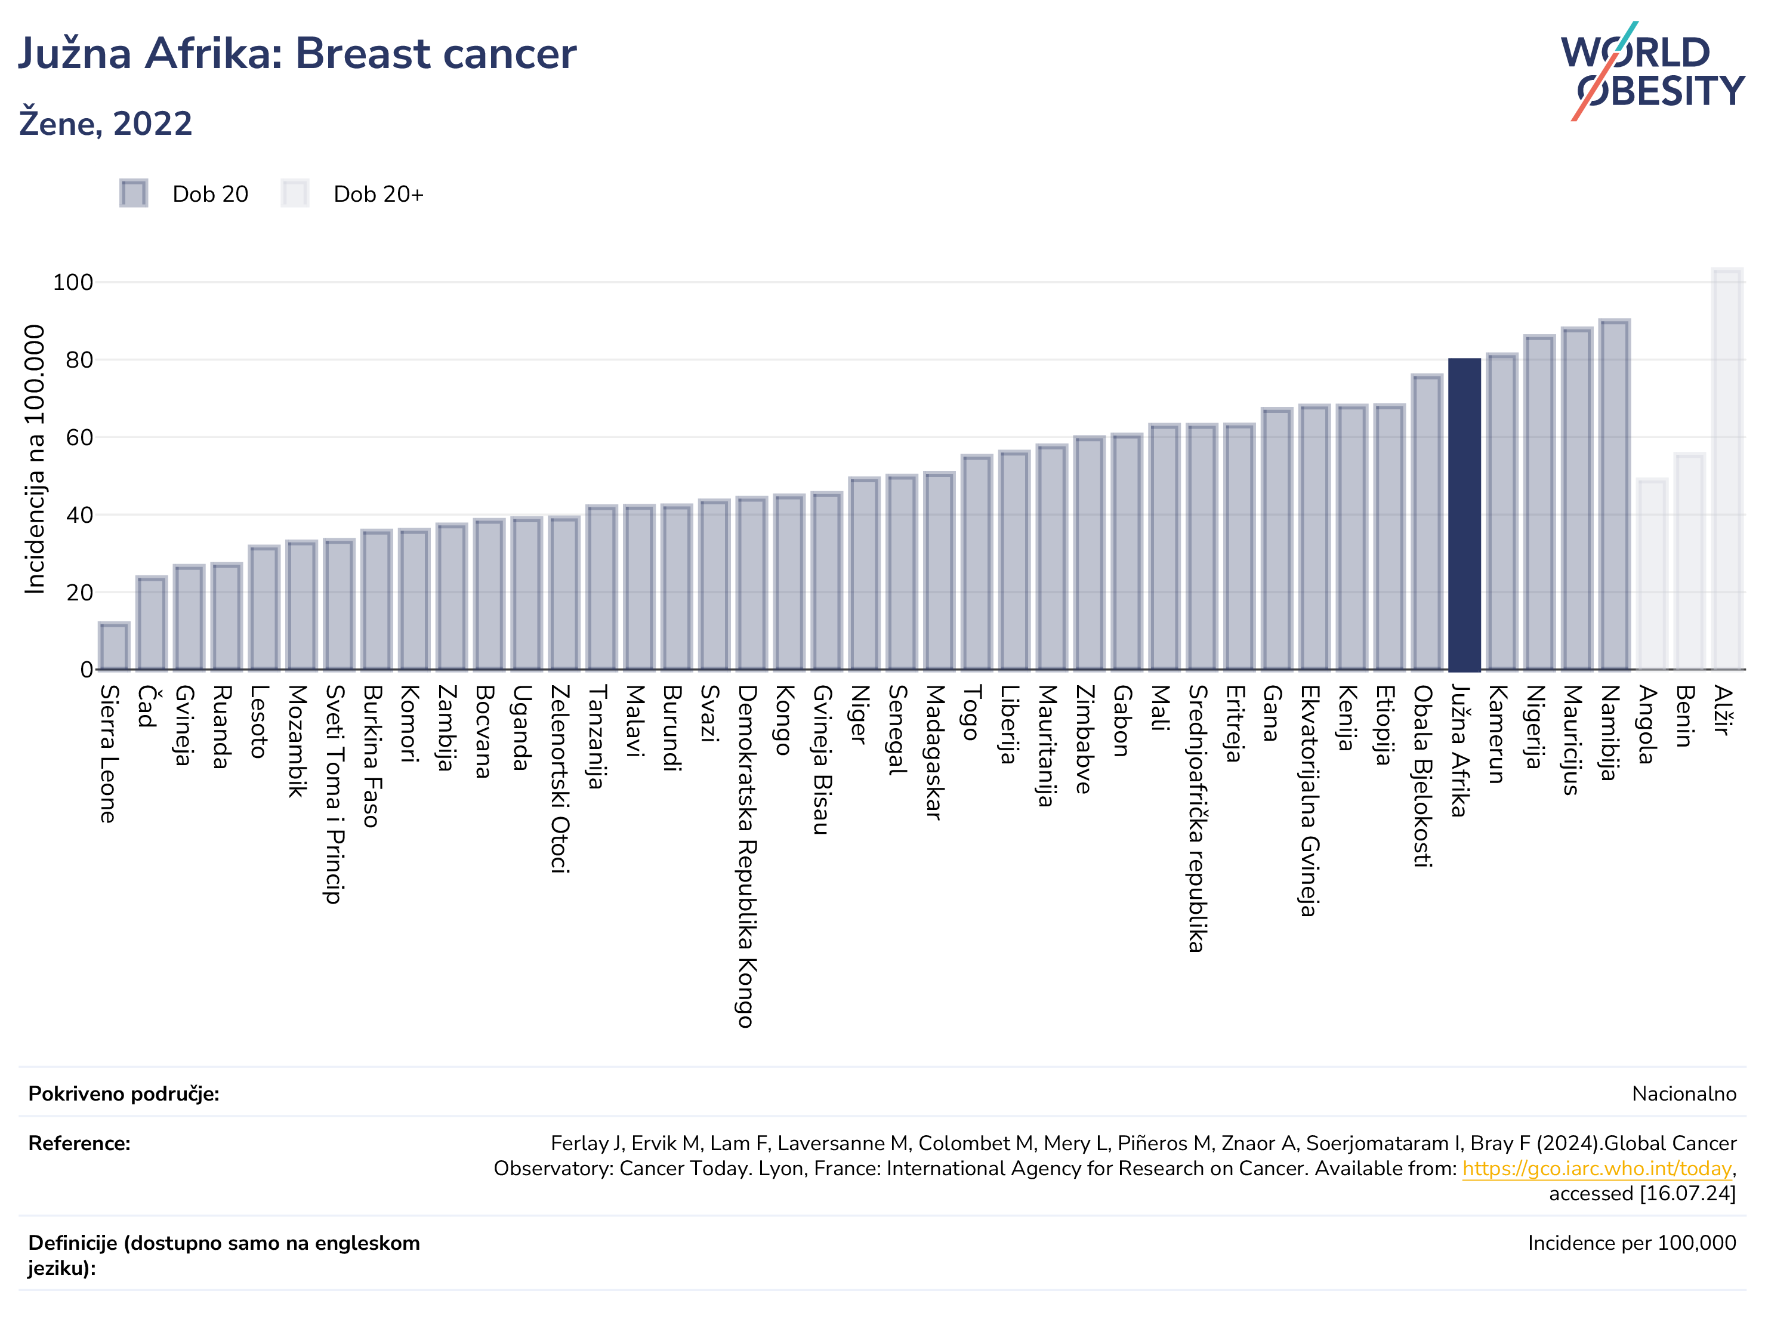This screenshot has height=1322, width=1765.
Task: Click the Sierra Leone bar
Action: [114, 646]
